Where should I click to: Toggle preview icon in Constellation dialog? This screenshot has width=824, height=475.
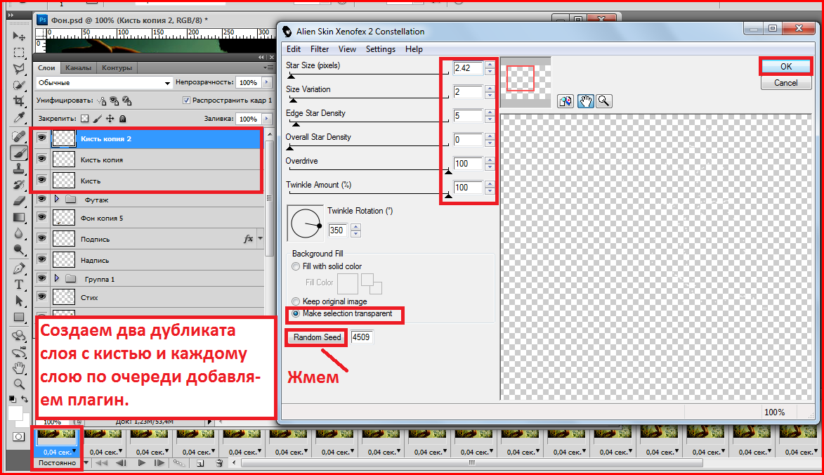[565, 101]
